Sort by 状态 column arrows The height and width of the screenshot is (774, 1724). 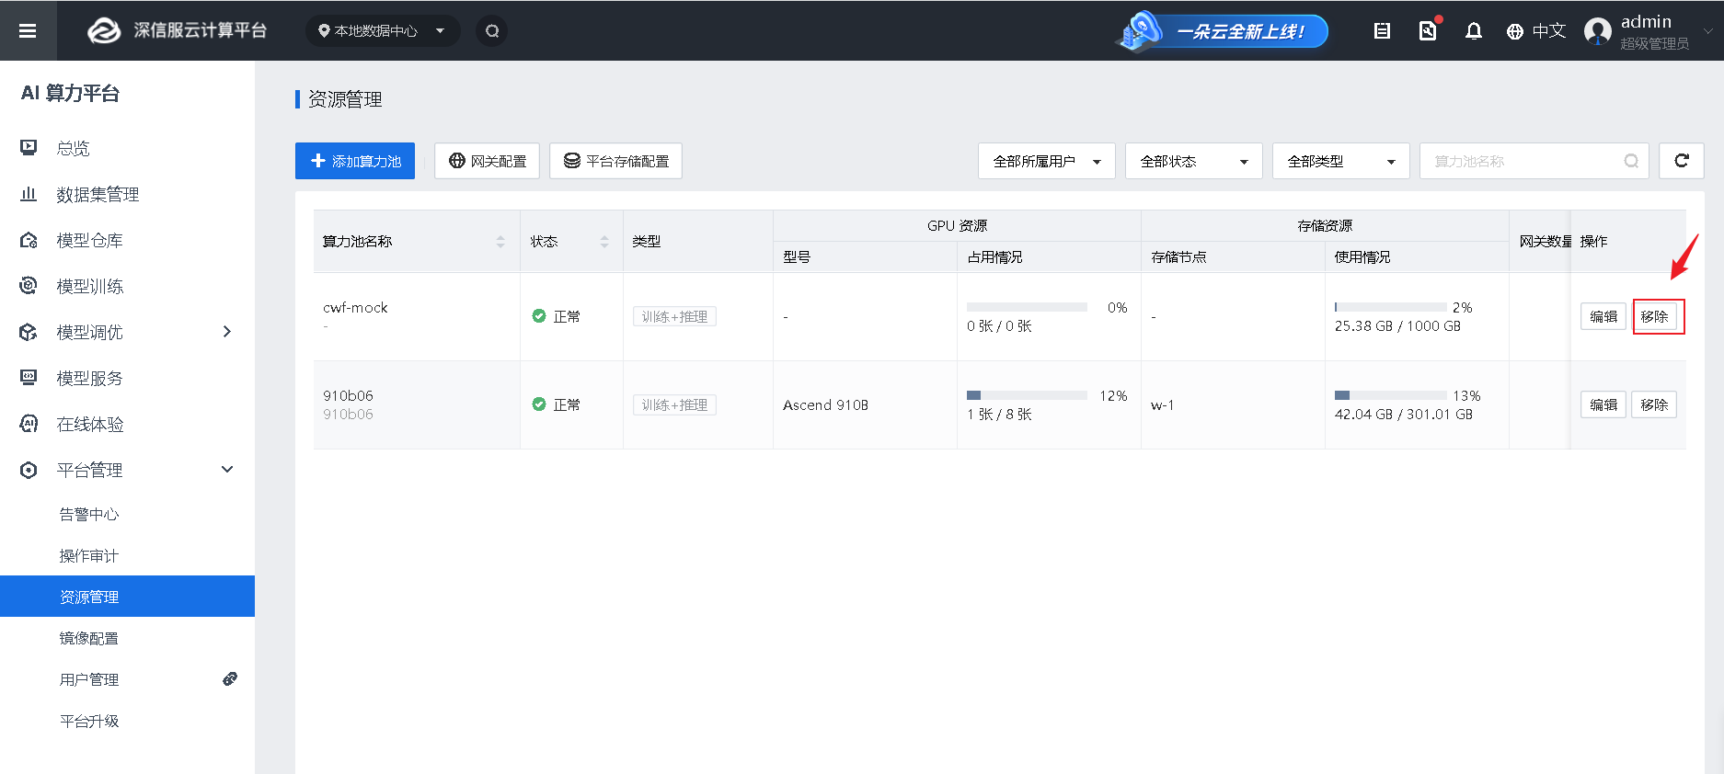tap(604, 242)
